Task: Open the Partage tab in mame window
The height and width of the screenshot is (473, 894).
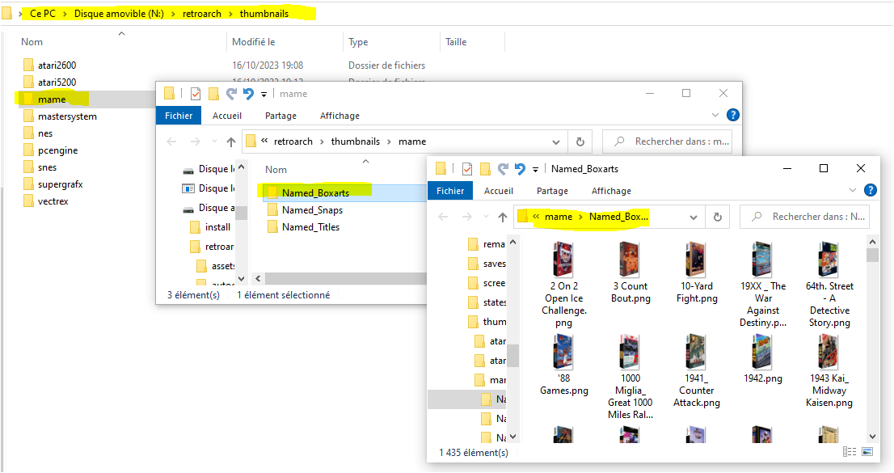Action: coord(280,116)
